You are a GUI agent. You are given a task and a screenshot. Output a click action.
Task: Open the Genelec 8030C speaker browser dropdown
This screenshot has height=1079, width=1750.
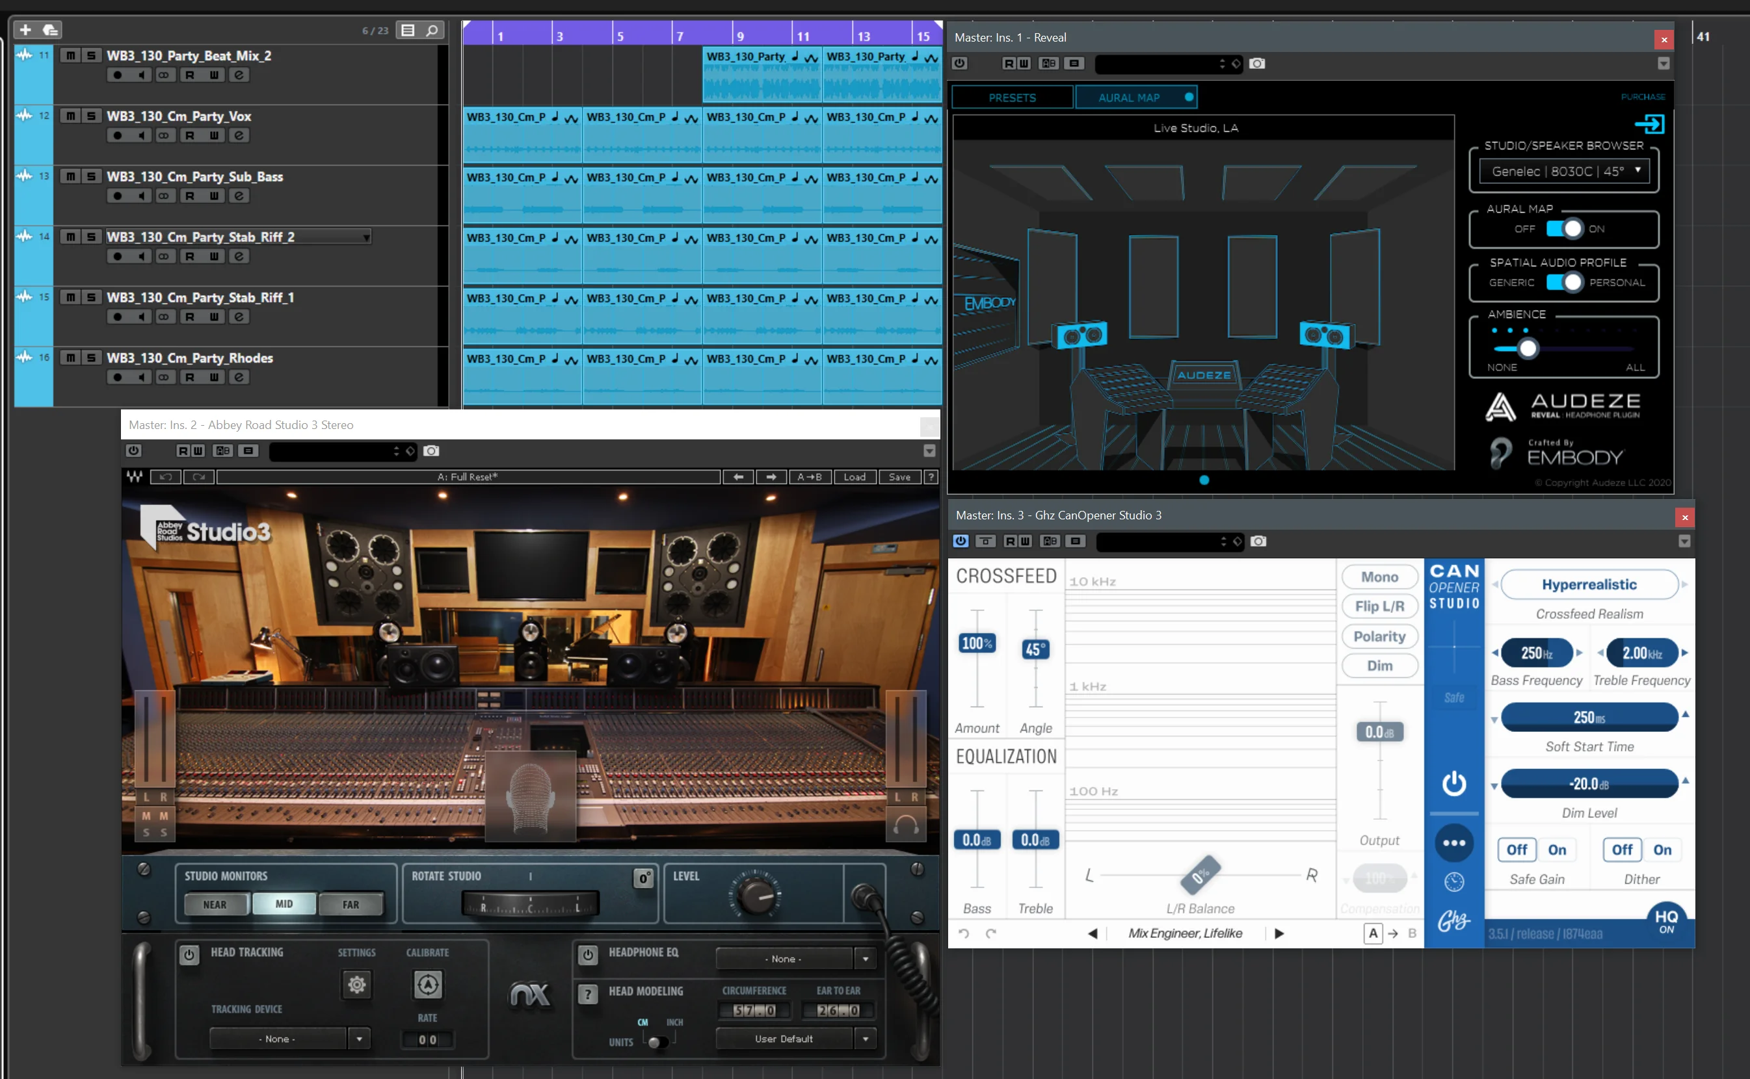click(1563, 171)
